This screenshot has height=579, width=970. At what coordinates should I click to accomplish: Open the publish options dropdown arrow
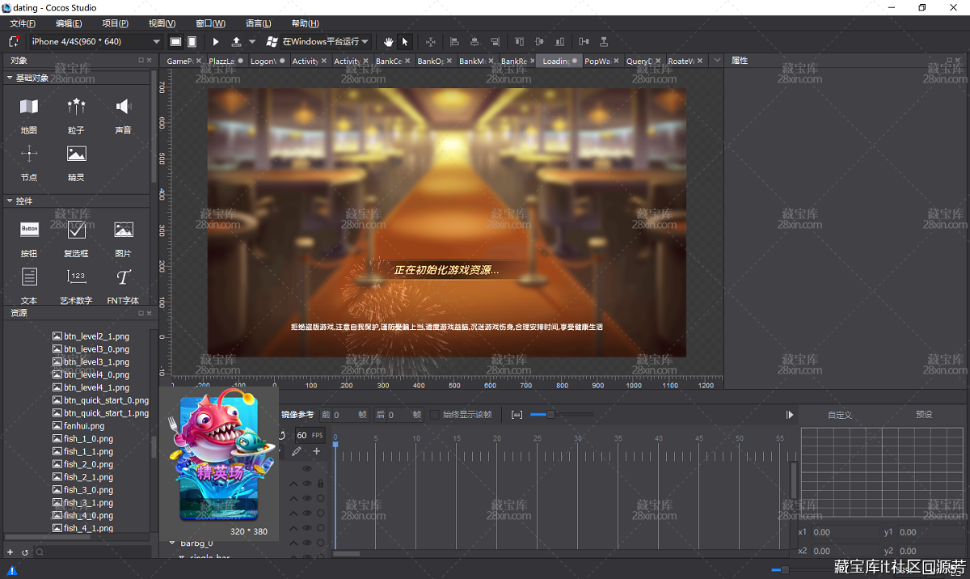point(252,41)
